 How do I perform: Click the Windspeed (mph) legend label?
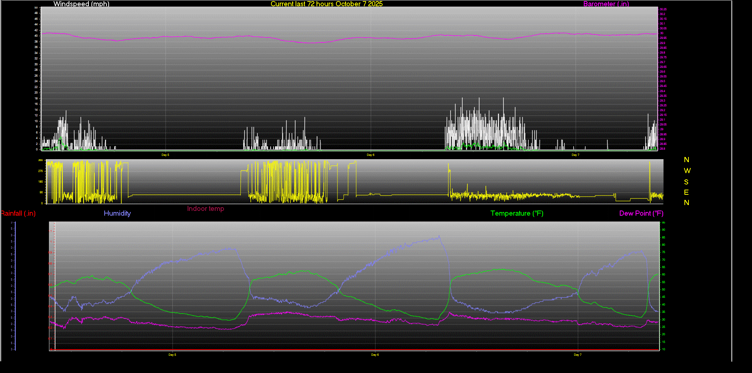[x=81, y=4]
